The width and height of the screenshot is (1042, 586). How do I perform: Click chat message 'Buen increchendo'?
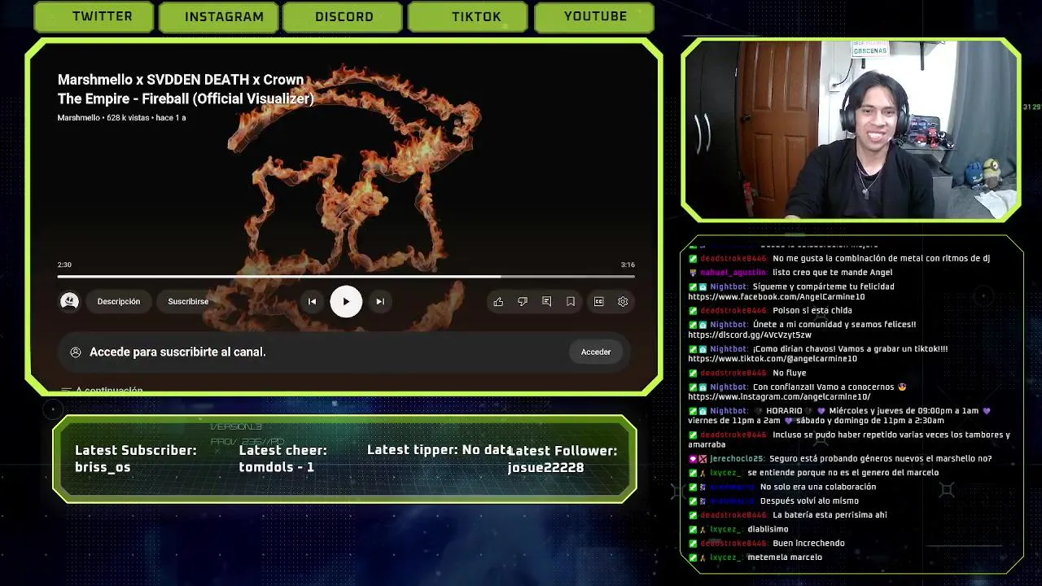(808, 543)
